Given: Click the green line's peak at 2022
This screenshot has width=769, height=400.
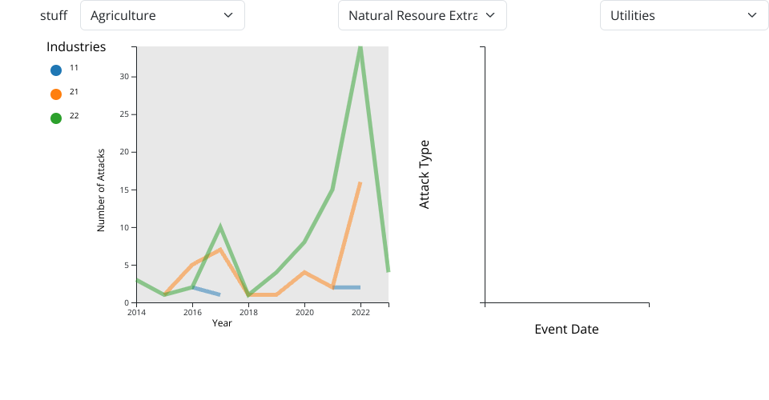Looking at the screenshot, I should click(x=360, y=50).
